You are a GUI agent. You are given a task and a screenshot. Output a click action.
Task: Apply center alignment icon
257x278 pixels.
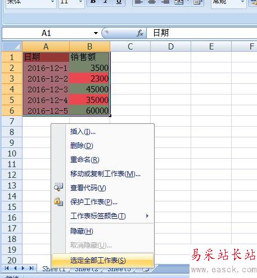(152, 2)
